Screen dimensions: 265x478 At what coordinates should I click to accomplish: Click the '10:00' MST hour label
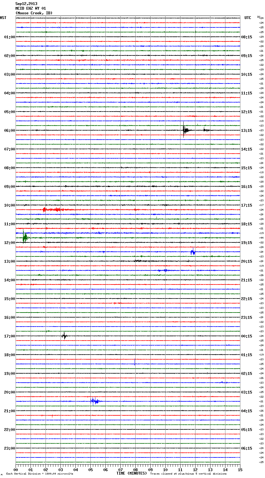[x=10, y=205]
